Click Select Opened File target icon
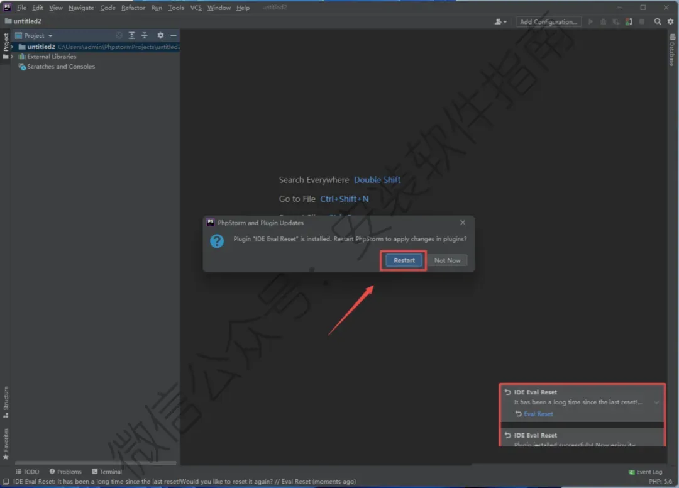This screenshot has width=679, height=488. [119, 35]
